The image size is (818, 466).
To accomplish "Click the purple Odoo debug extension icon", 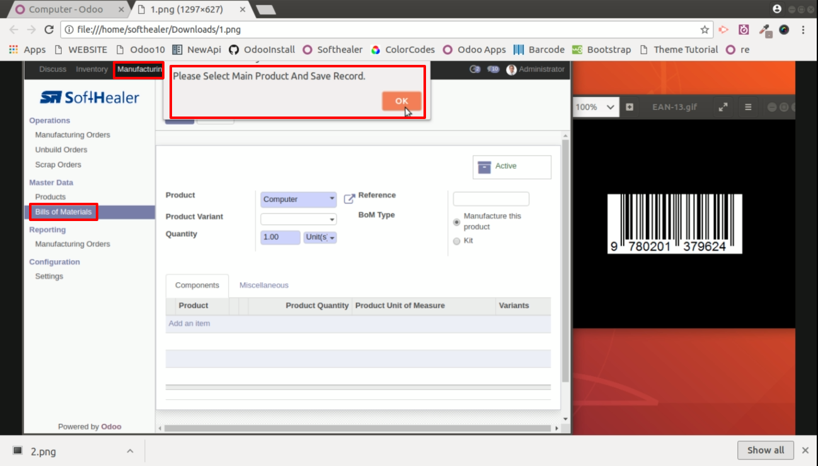I will [744, 30].
